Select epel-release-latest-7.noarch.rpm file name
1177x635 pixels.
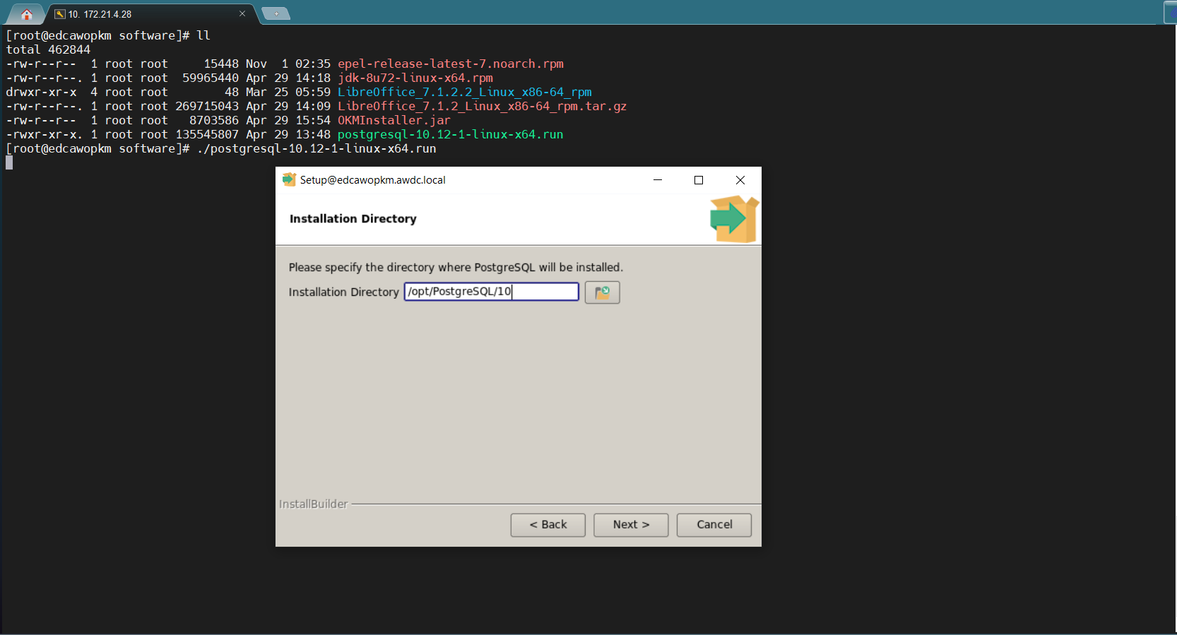pyautogui.click(x=451, y=64)
